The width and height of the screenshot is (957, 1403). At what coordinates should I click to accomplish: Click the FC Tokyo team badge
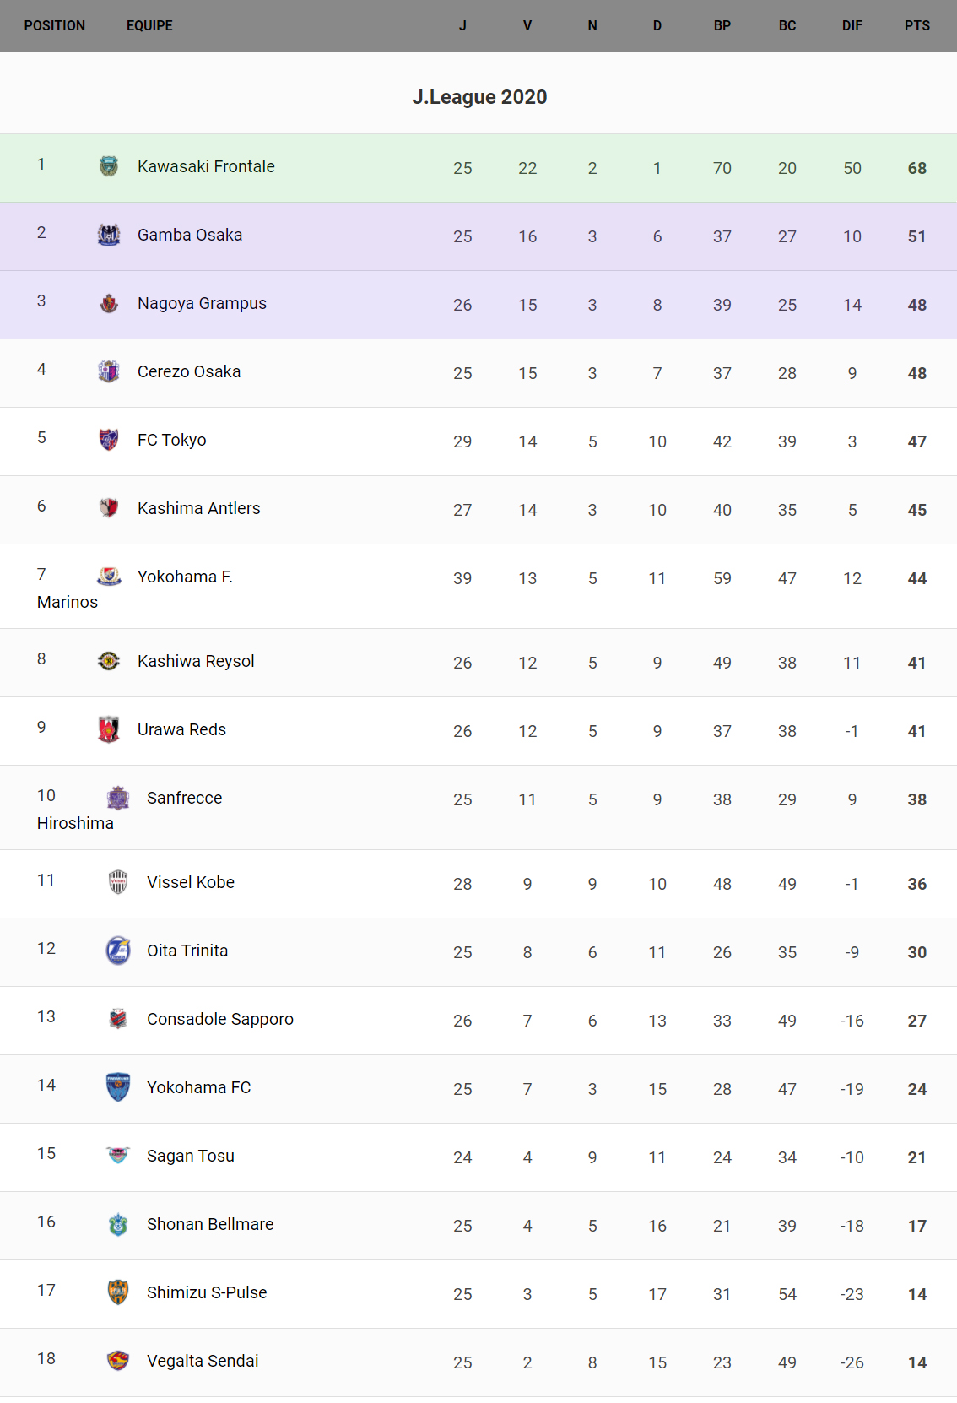tap(109, 440)
